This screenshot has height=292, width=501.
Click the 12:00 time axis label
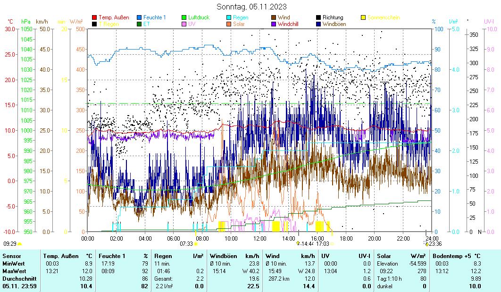point(260,238)
